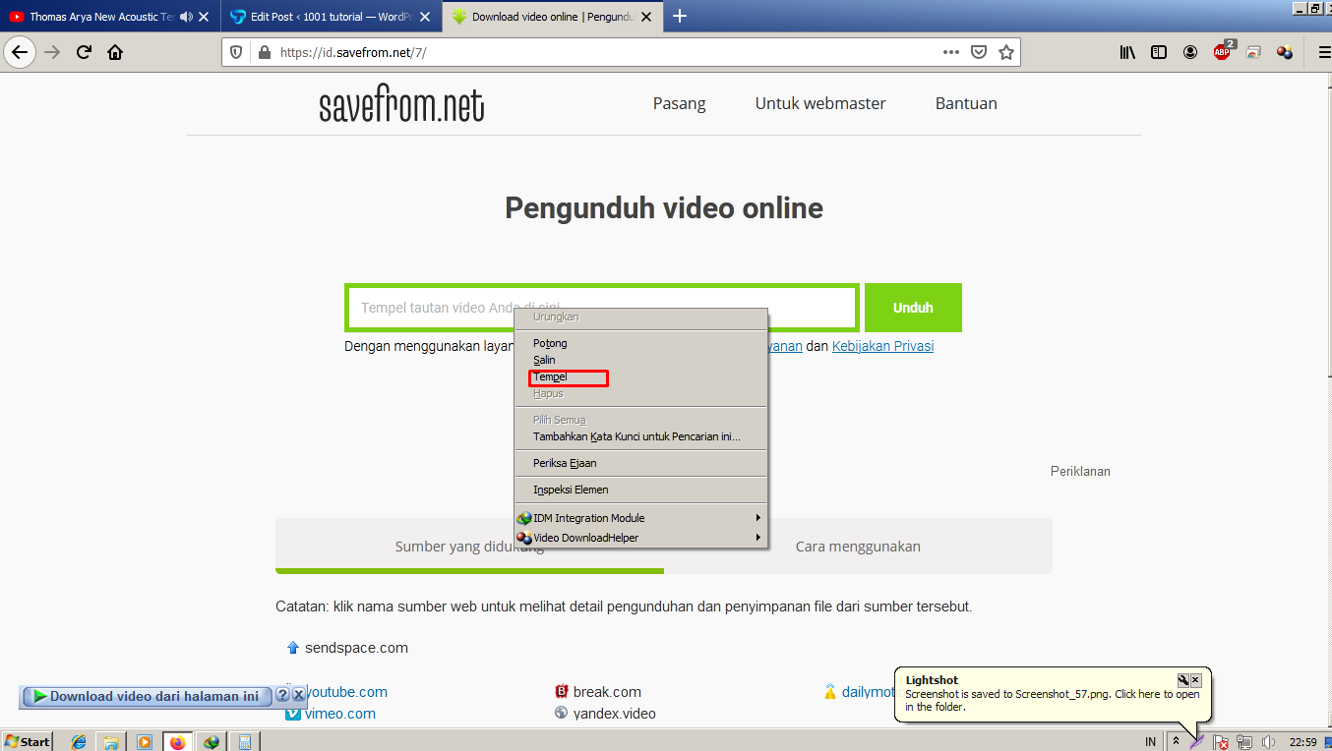Click the break.com source entry
The image size is (1332, 751).
(x=607, y=692)
